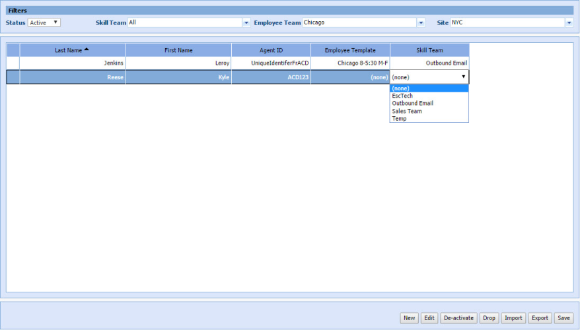This screenshot has height=330, width=580.
Task: Choose Outbound Email in the dropdown list
Action: 412,104
